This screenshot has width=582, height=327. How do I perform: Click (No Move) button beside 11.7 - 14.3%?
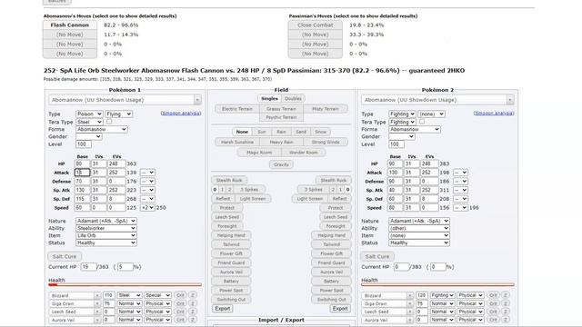[70, 35]
